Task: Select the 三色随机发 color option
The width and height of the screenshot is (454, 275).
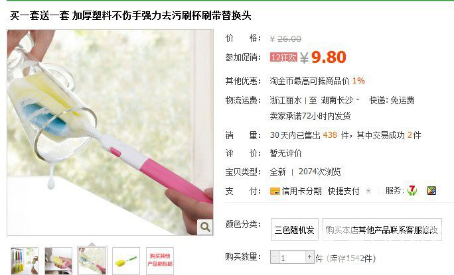Action: tap(295, 229)
